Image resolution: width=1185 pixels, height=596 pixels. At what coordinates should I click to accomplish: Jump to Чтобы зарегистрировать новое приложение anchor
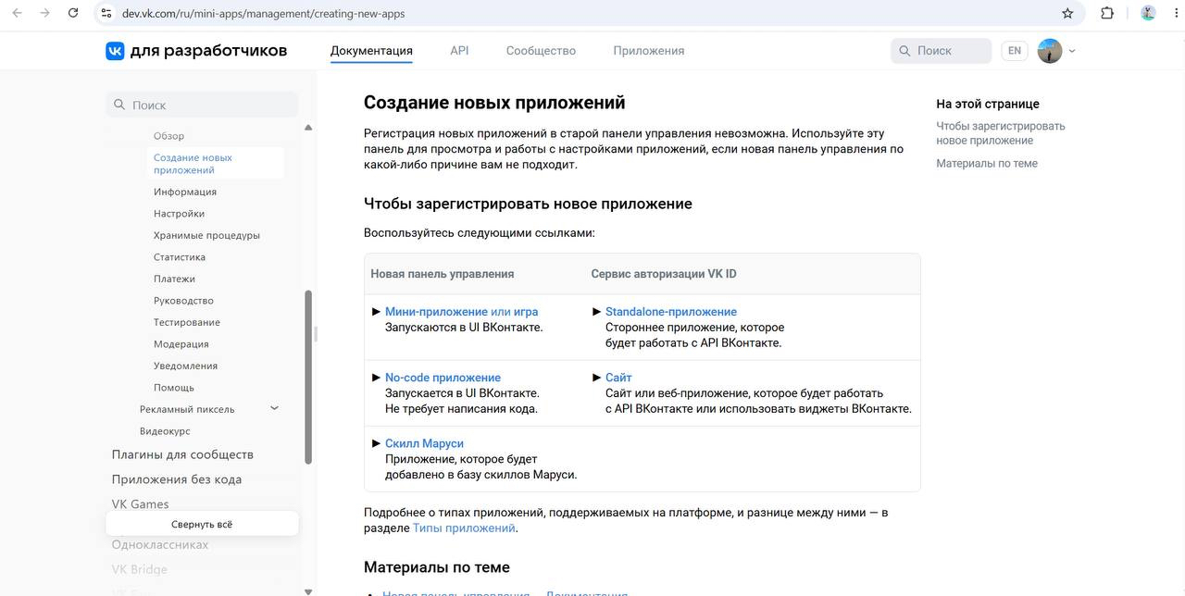(x=1001, y=133)
